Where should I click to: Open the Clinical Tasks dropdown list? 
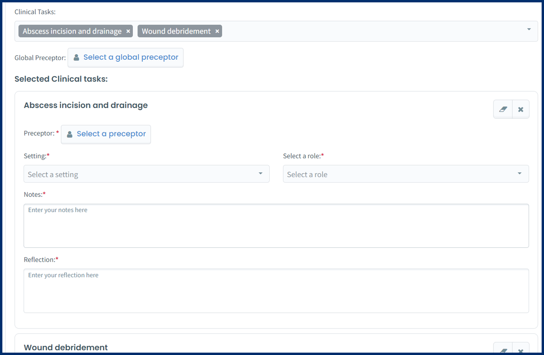pyautogui.click(x=529, y=28)
